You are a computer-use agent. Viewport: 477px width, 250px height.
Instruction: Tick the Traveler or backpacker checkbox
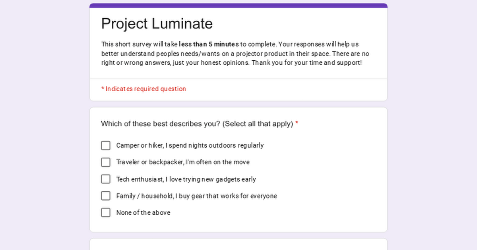point(106,162)
